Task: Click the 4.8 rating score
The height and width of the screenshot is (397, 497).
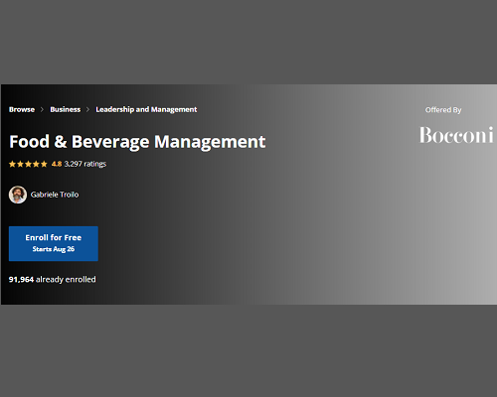Action: point(57,164)
